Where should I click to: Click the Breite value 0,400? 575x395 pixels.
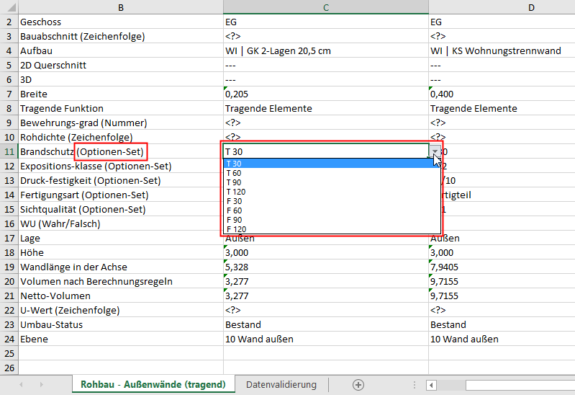click(x=502, y=94)
